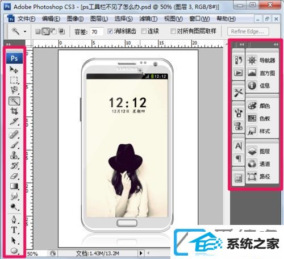Viewport: 284px width, 259px height.
Task: Open the 滤镜(T) menu
Action: coord(148,19)
